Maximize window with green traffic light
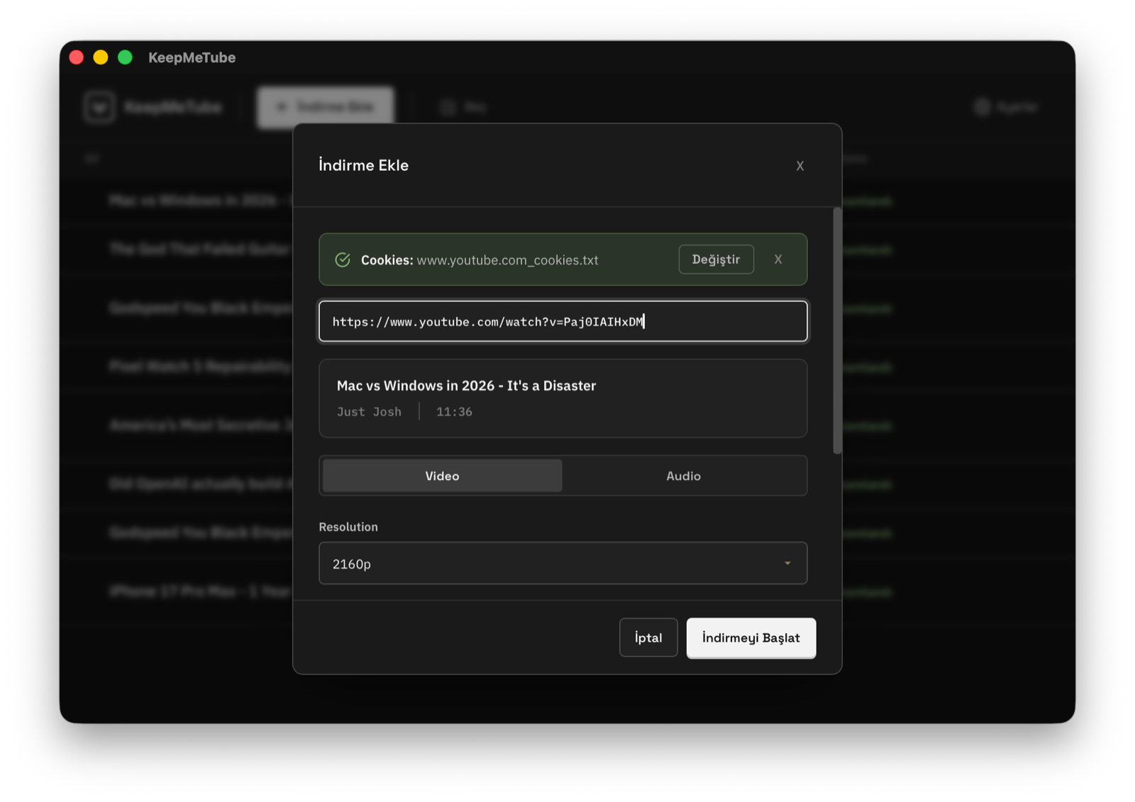 point(125,57)
